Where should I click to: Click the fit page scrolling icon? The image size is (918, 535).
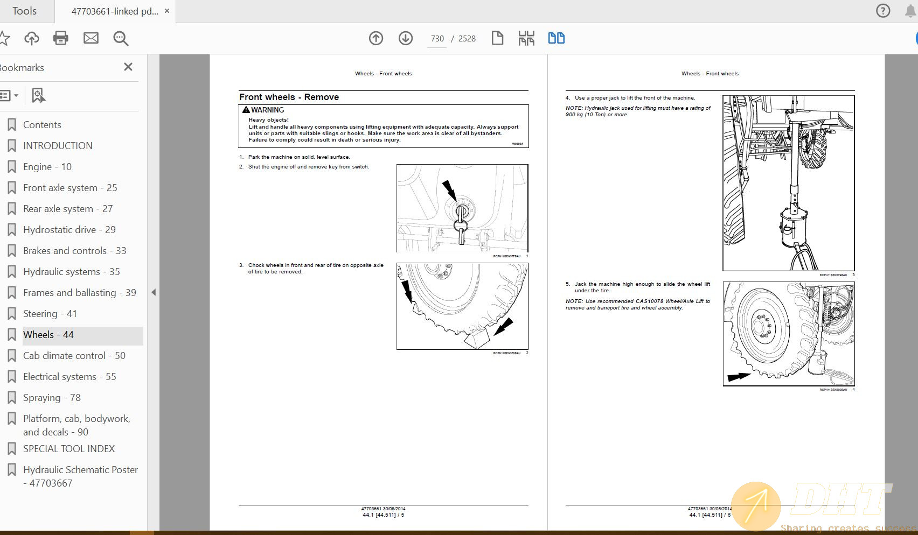click(x=526, y=38)
